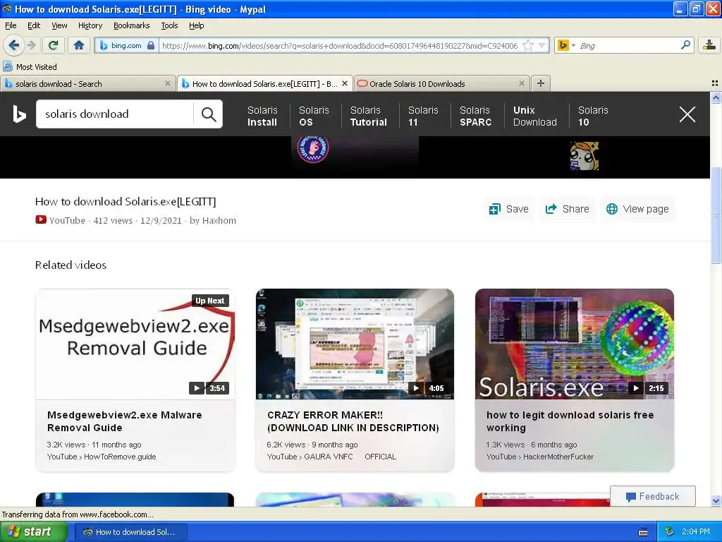Go back with the browser Back arrow

point(13,45)
